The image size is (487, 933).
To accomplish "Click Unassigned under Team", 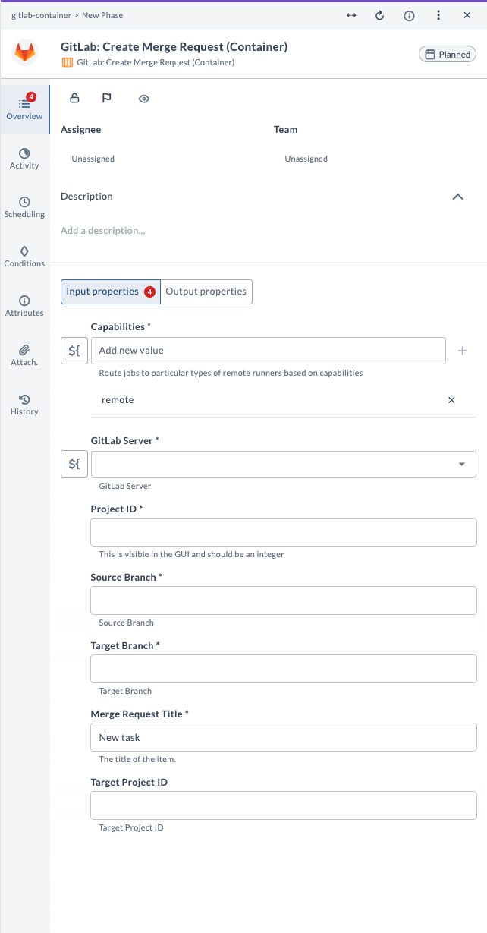I will point(306,159).
